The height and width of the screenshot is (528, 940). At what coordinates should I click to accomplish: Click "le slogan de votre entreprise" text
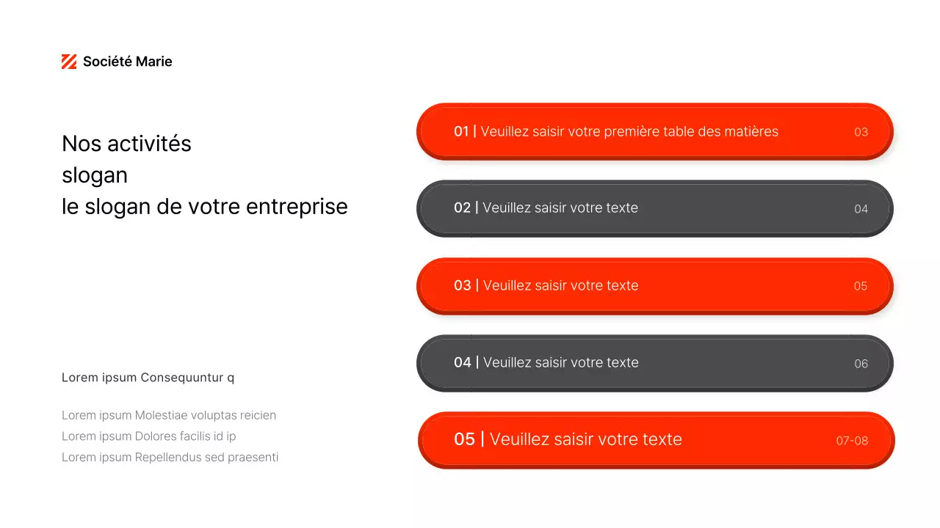204,207
